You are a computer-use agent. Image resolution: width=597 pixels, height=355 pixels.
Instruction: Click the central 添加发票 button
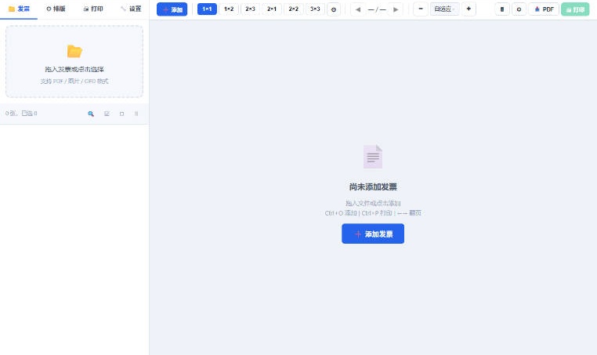click(x=373, y=234)
